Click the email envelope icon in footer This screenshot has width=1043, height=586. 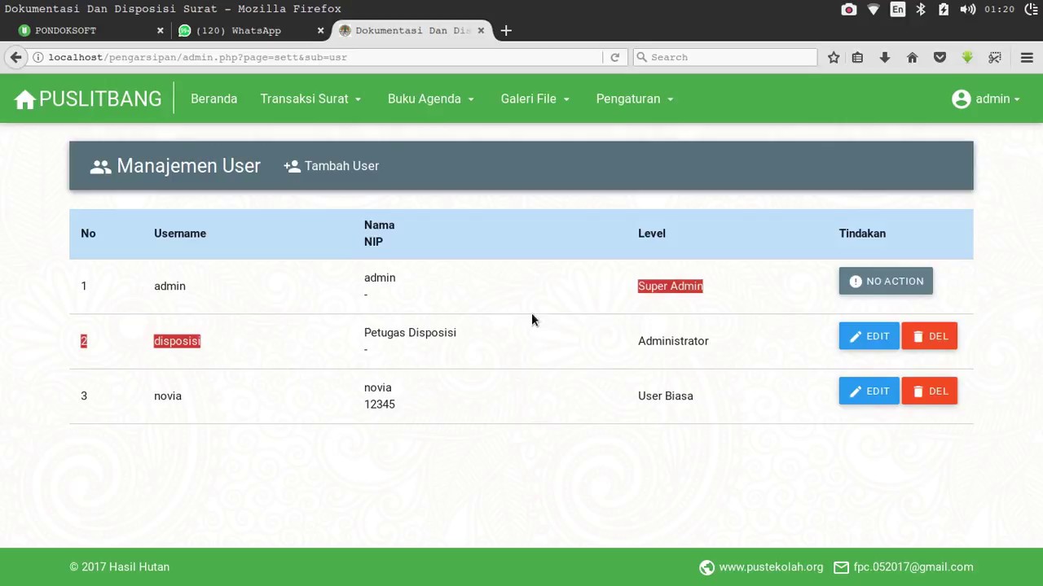840,567
